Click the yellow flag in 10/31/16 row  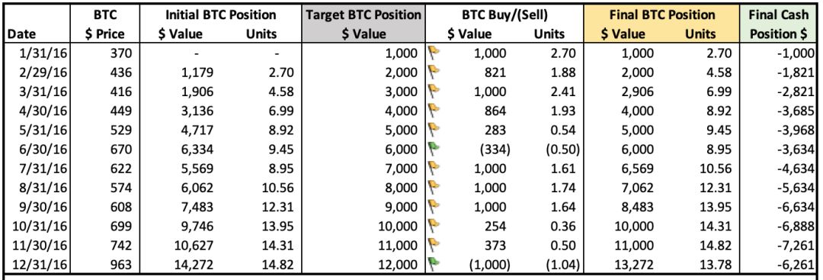434,224
